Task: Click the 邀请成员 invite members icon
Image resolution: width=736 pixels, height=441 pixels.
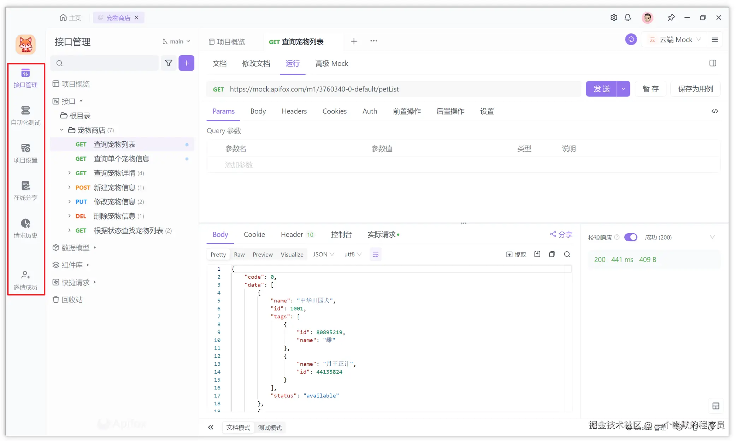Action: coord(25,280)
